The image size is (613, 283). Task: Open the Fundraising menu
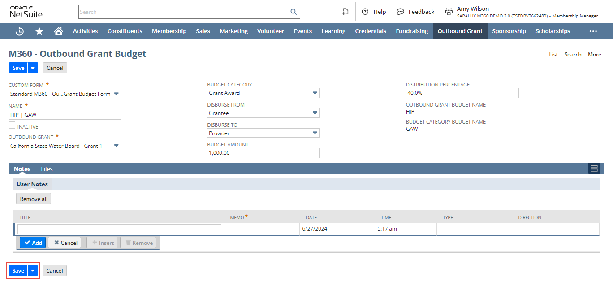[411, 31]
